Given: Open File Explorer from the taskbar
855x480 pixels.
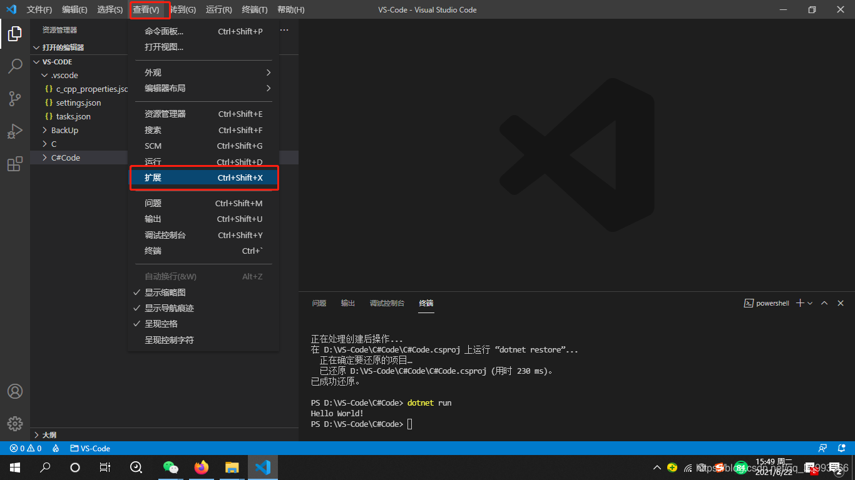Looking at the screenshot, I should 232,467.
